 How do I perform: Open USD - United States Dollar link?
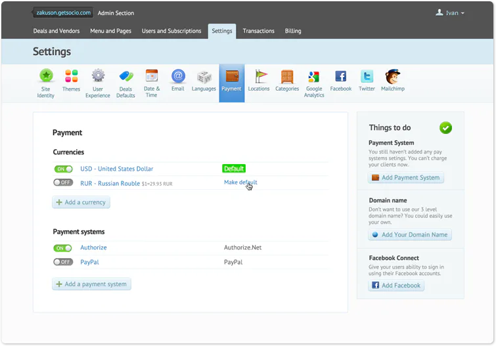pyautogui.click(x=117, y=169)
